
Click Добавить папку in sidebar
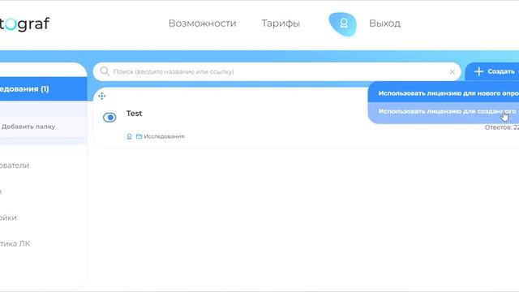click(x=28, y=127)
